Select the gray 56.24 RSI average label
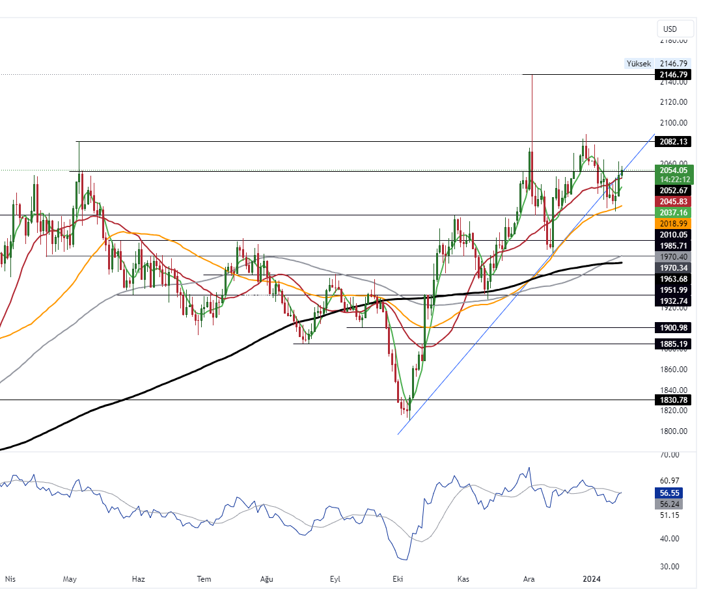Image resolution: width=703 pixels, height=611 pixels. click(673, 504)
